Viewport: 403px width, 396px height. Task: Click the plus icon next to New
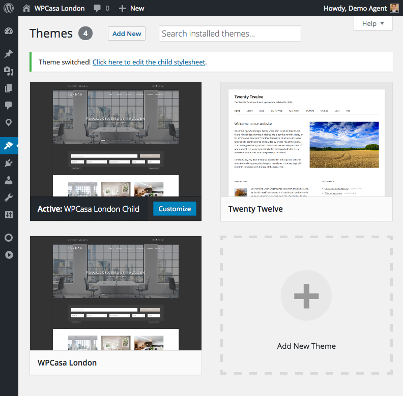(122, 9)
